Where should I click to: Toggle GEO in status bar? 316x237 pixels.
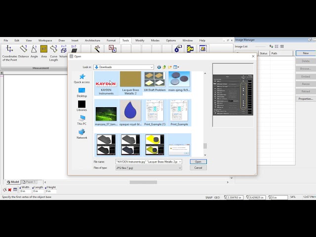[217, 197]
